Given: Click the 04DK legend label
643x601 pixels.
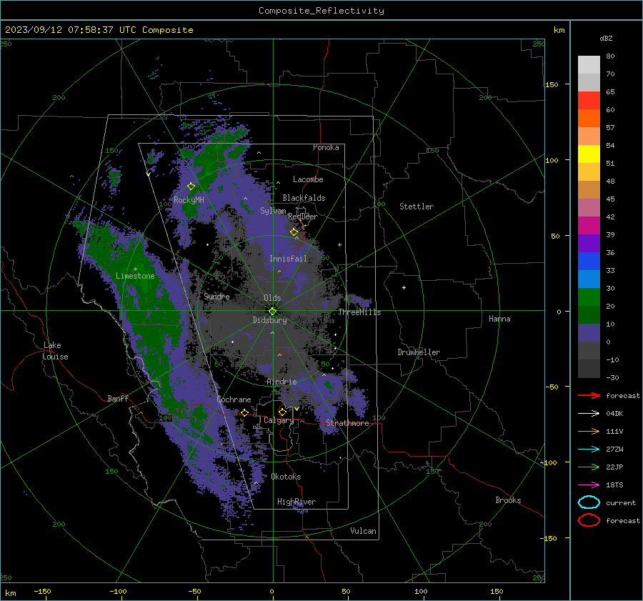Looking at the screenshot, I should 614,414.
